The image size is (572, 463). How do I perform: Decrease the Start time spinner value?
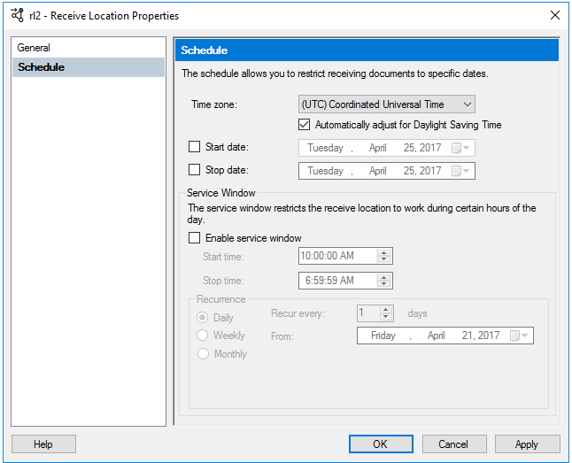(383, 259)
